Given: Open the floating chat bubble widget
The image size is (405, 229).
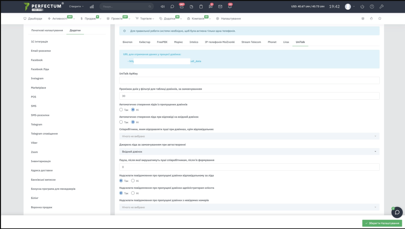Looking at the screenshot, I should pos(397,212).
